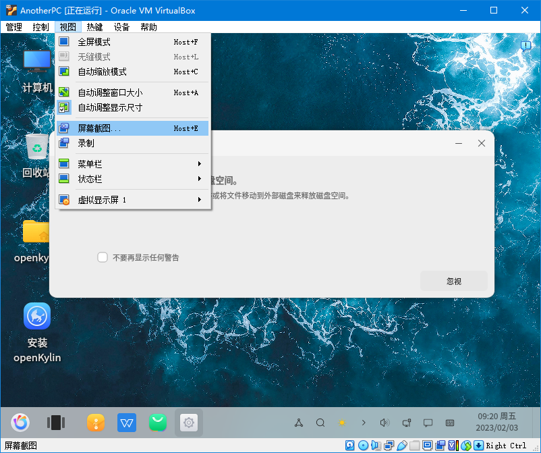Open the 控制 menu
The height and width of the screenshot is (453, 541).
pos(40,27)
